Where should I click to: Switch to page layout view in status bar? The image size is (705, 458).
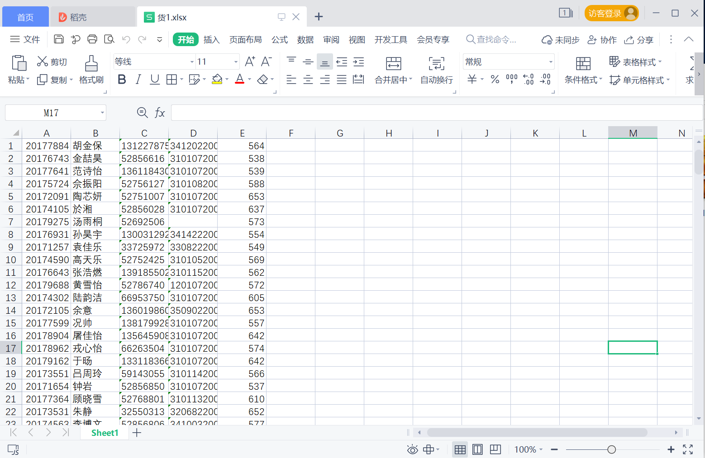(477, 449)
